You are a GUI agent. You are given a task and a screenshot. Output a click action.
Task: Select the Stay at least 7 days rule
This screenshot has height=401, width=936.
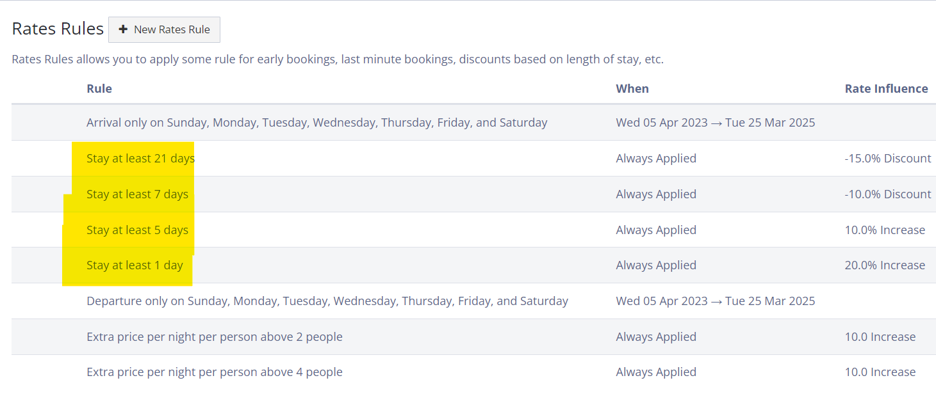click(x=137, y=194)
